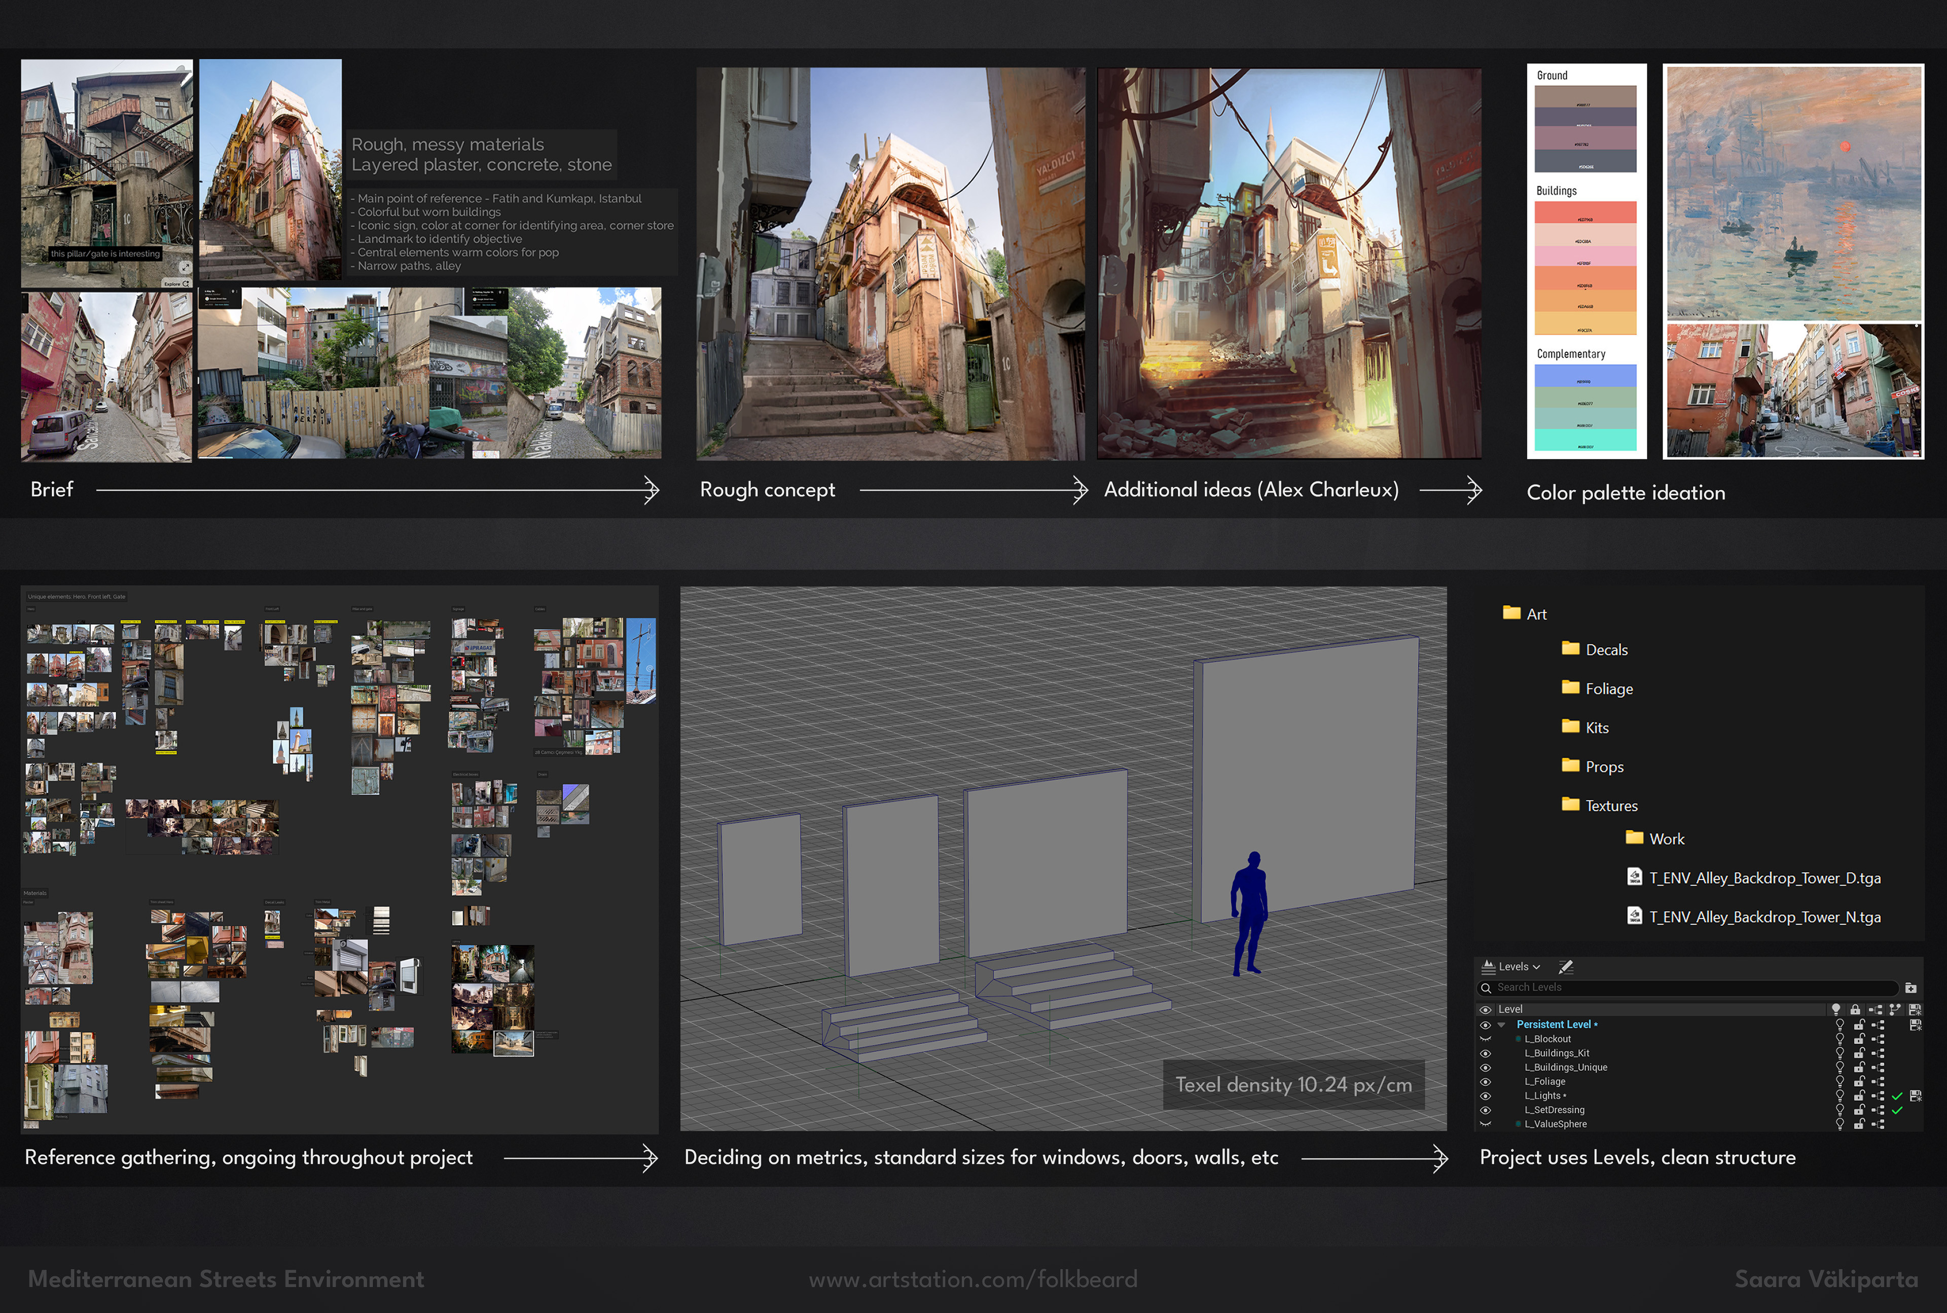Click the Level Details pencil icon
Screen dimensions: 1947x1313
click(1566, 967)
